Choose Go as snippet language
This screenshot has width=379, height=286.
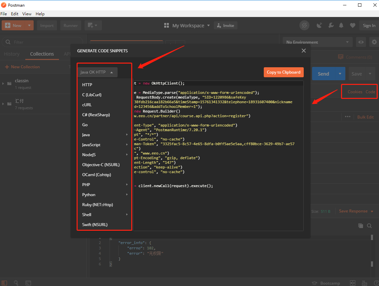(85, 125)
